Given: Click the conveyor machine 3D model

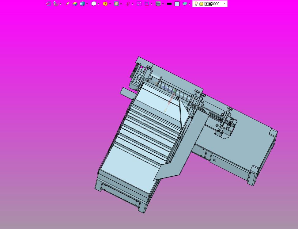Looking at the screenshot, I should (186, 135).
